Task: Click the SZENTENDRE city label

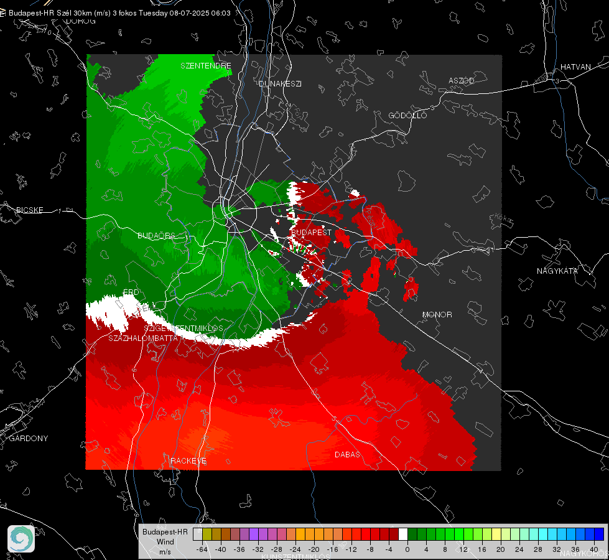Action: coord(206,66)
